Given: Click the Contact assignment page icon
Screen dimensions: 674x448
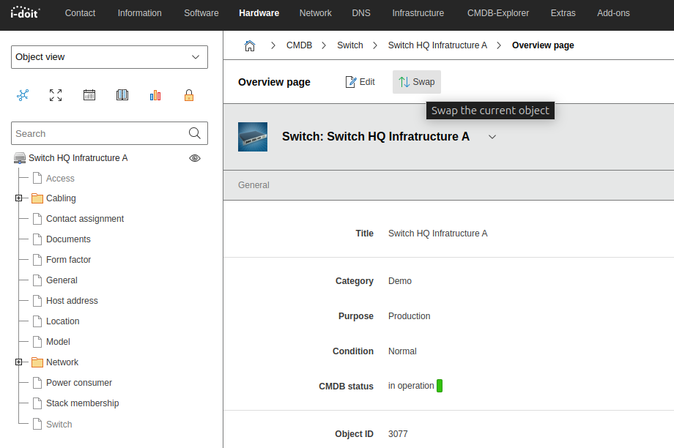Looking at the screenshot, I should tap(37, 219).
